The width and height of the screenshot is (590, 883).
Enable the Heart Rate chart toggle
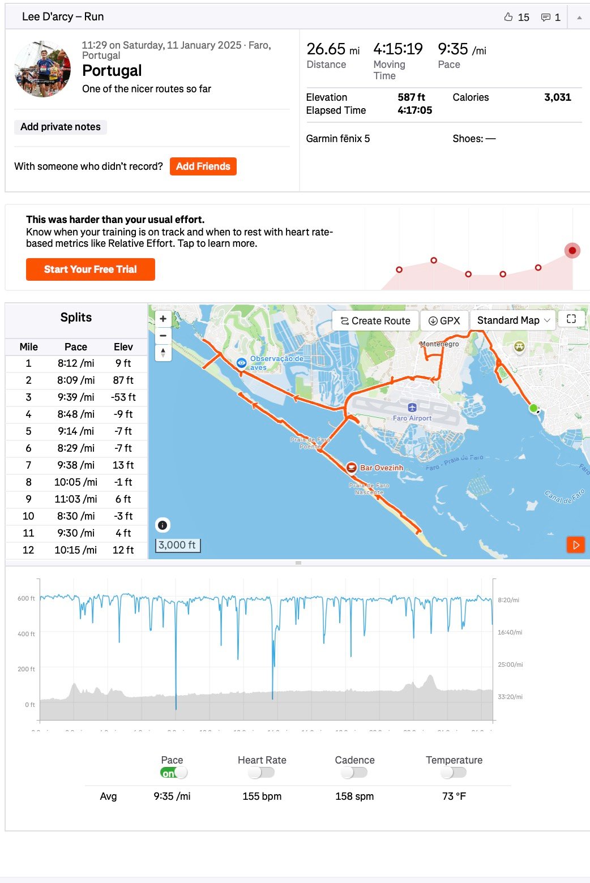(260, 773)
